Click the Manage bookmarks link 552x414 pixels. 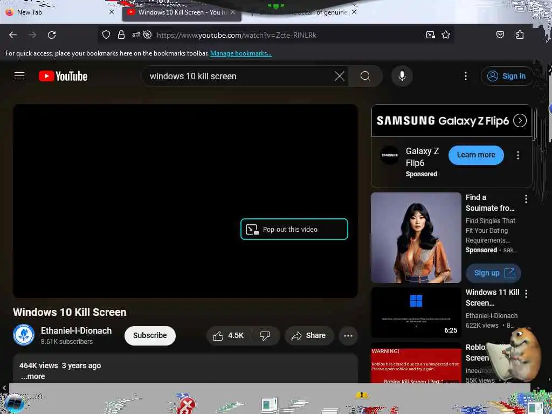tap(241, 53)
